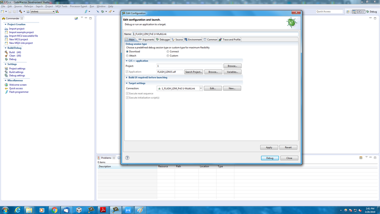This screenshot has height=214, width=380.
Task: Click the Debug button in dialog
Action: tap(270, 158)
